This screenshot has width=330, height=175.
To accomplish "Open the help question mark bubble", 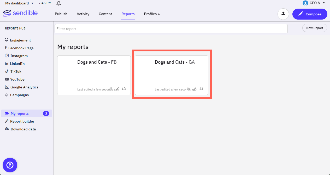I will tap(10, 165).
